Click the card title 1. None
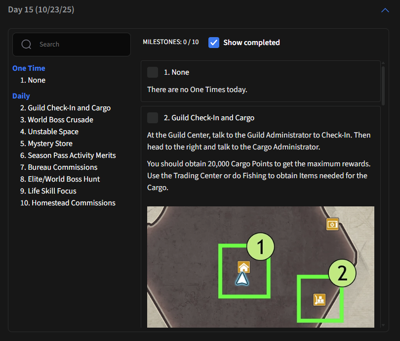This screenshot has height=341, width=400. pos(176,72)
